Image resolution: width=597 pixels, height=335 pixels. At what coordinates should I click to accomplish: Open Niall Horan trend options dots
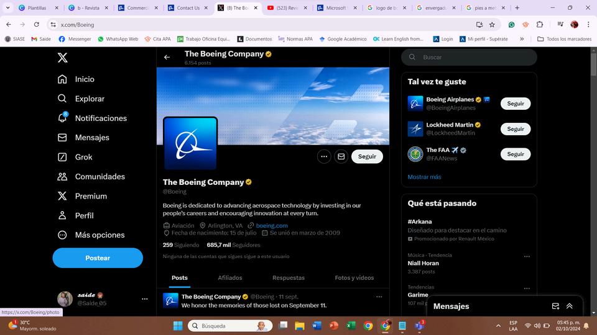pyautogui.click(x=527, y=256)
